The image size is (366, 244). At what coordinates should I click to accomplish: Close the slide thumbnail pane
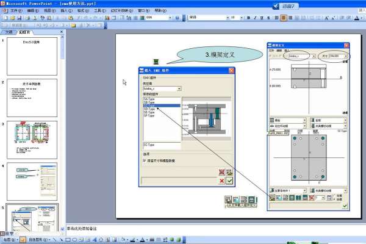(62, 32)
